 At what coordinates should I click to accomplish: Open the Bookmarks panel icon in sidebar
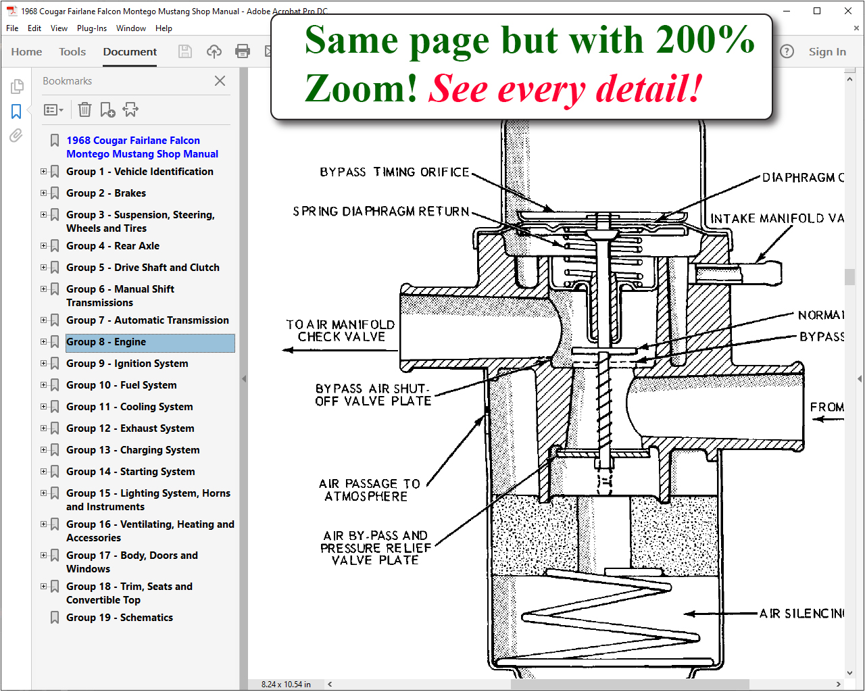(17, 112)
